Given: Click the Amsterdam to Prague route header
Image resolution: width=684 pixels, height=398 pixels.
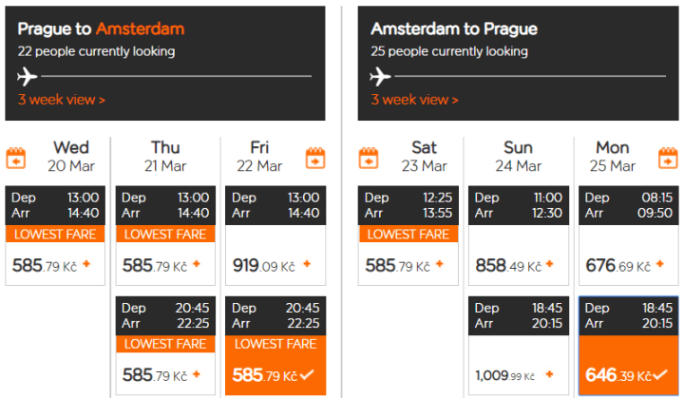Looking at the screenshot, I should pos(453,28).
